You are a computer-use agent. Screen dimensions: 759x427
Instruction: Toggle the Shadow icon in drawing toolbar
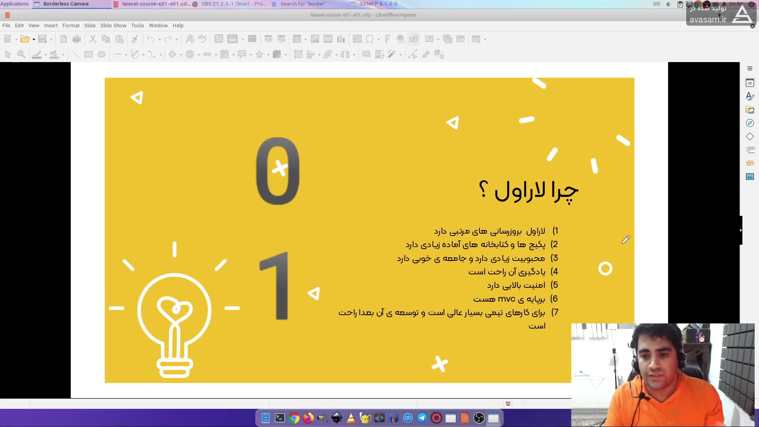[366, 55]
